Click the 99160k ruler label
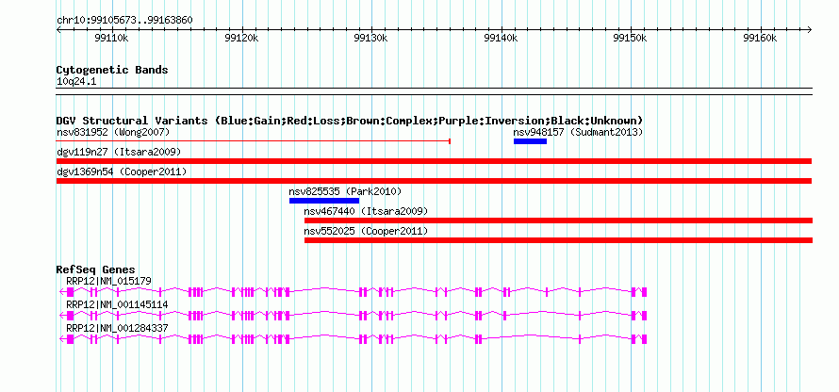Image resolution: width=839 pixels, height=392 pixels. click(x=760, y=39)
